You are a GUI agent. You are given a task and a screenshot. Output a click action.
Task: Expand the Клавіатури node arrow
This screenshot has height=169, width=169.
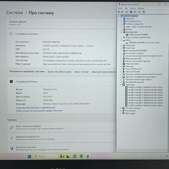click(x=121, y=45)
